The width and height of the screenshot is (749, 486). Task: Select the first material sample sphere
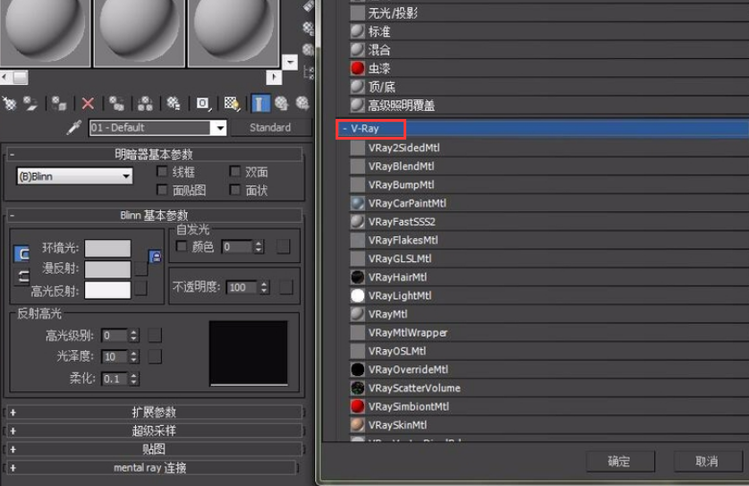pyautogui.click(x=45, y=32)
